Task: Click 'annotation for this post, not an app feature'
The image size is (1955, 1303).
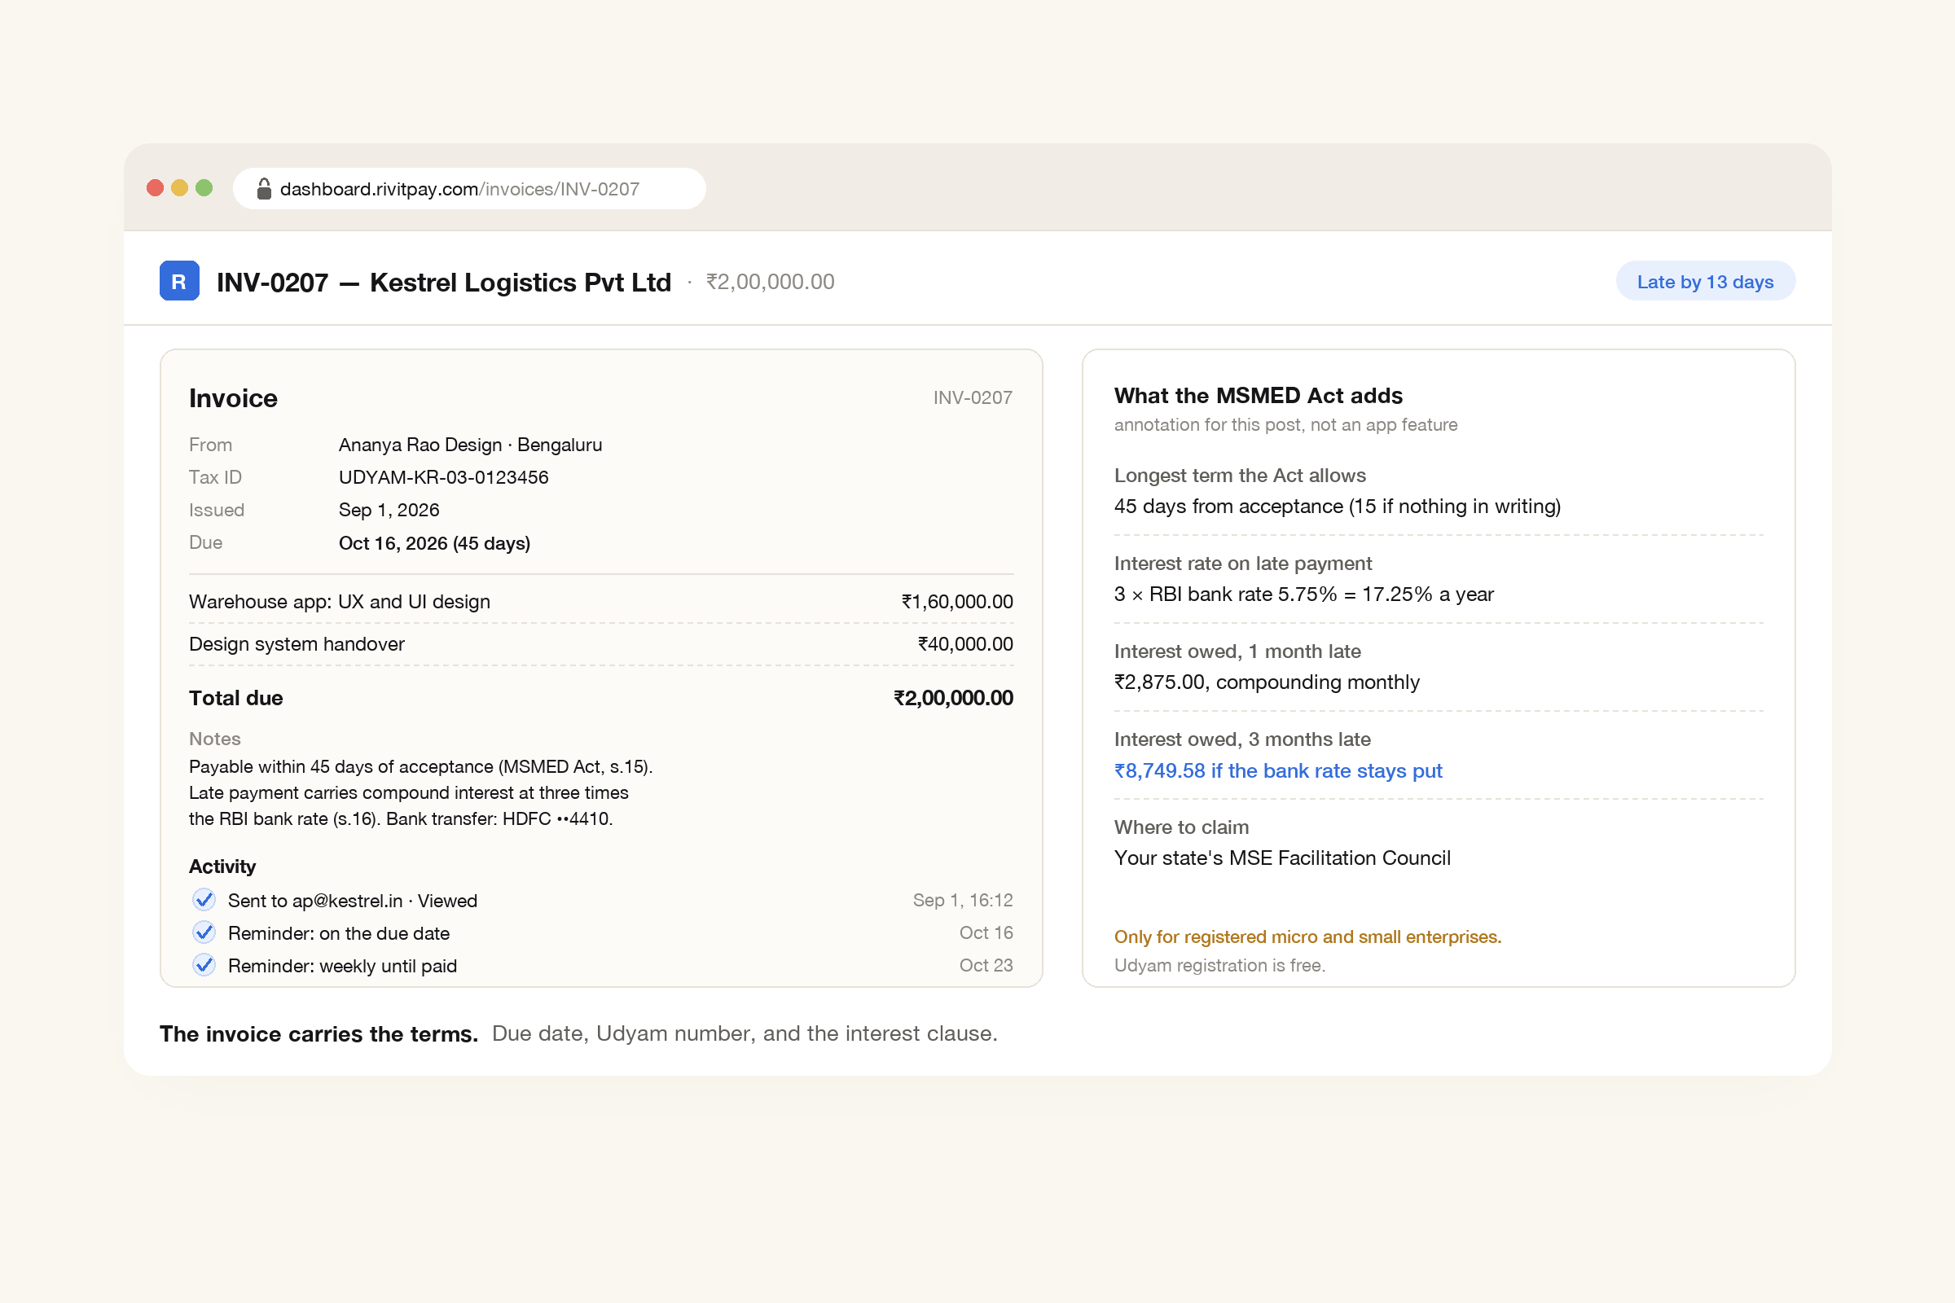Action: pyautogui.click(x=1285, y=424)
